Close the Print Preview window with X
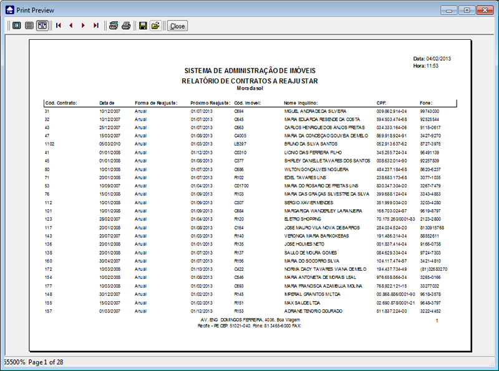 (x=484, y=10)
